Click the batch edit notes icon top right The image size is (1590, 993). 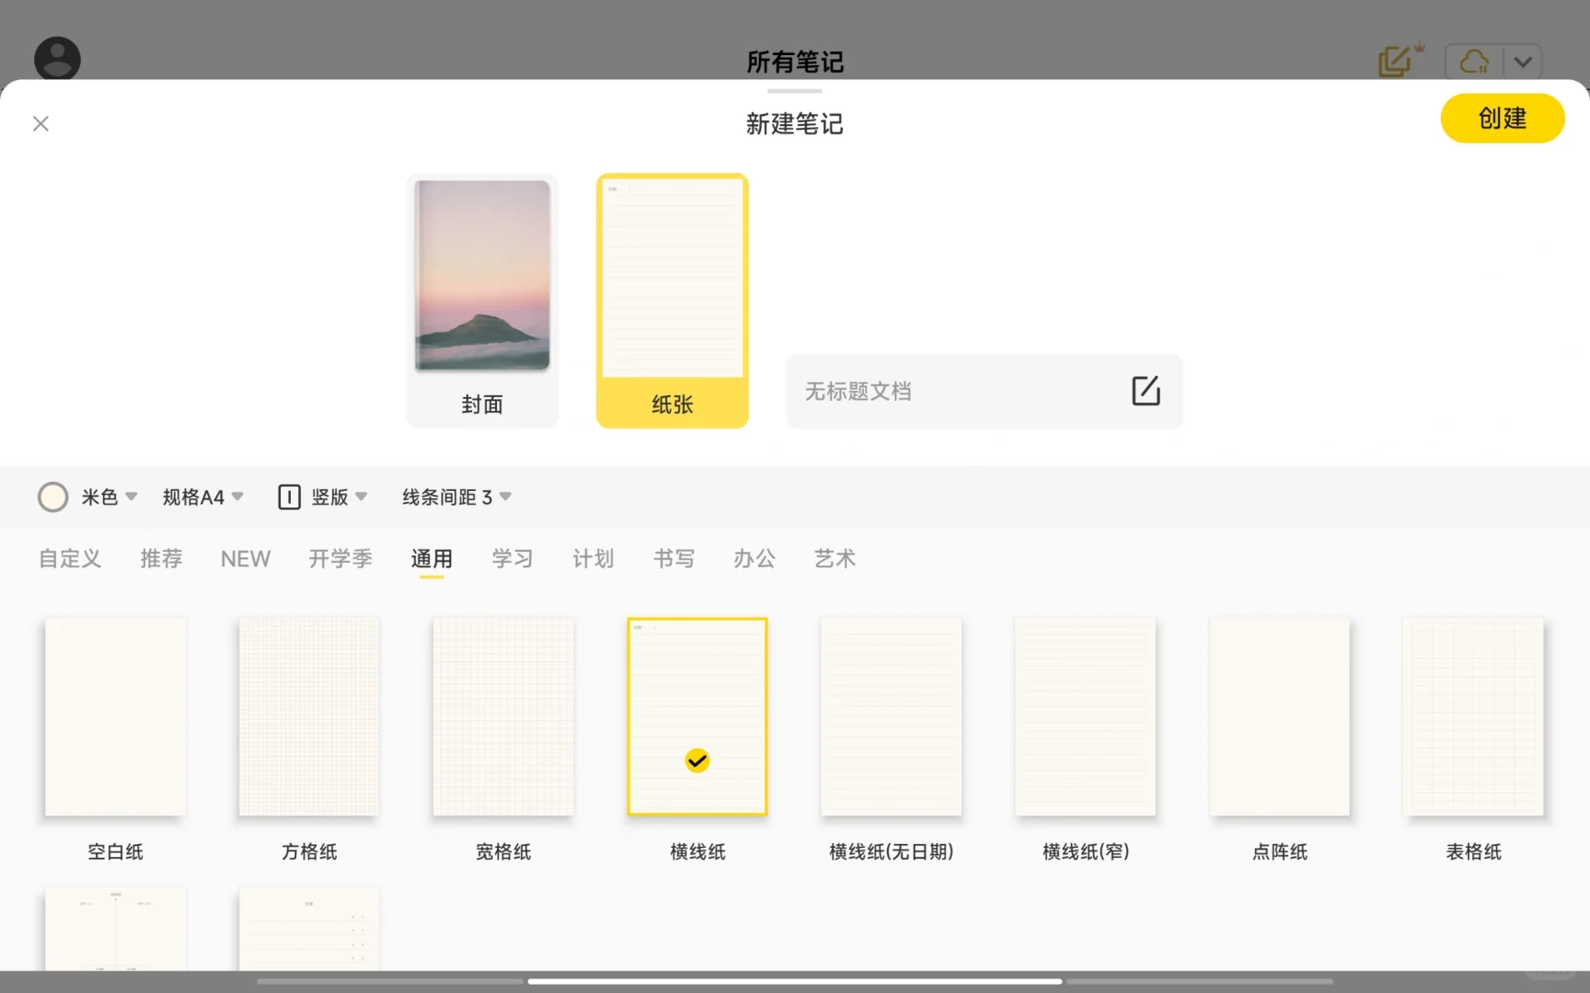(1395, 61)
